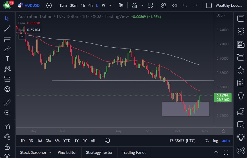247x158 pixels.
Task: Open the chart settings gear
Action: (x=223, y=131)
